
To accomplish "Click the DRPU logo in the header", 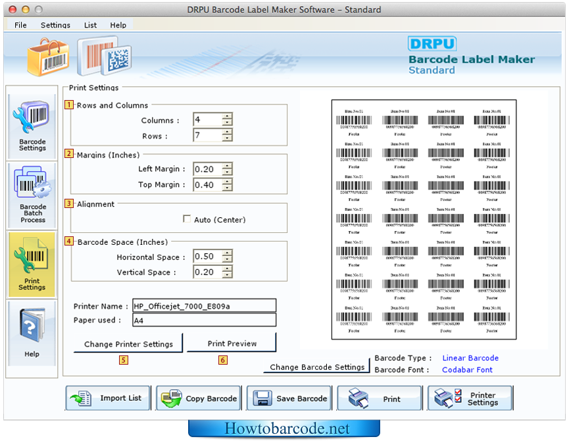I will [432, 44].
